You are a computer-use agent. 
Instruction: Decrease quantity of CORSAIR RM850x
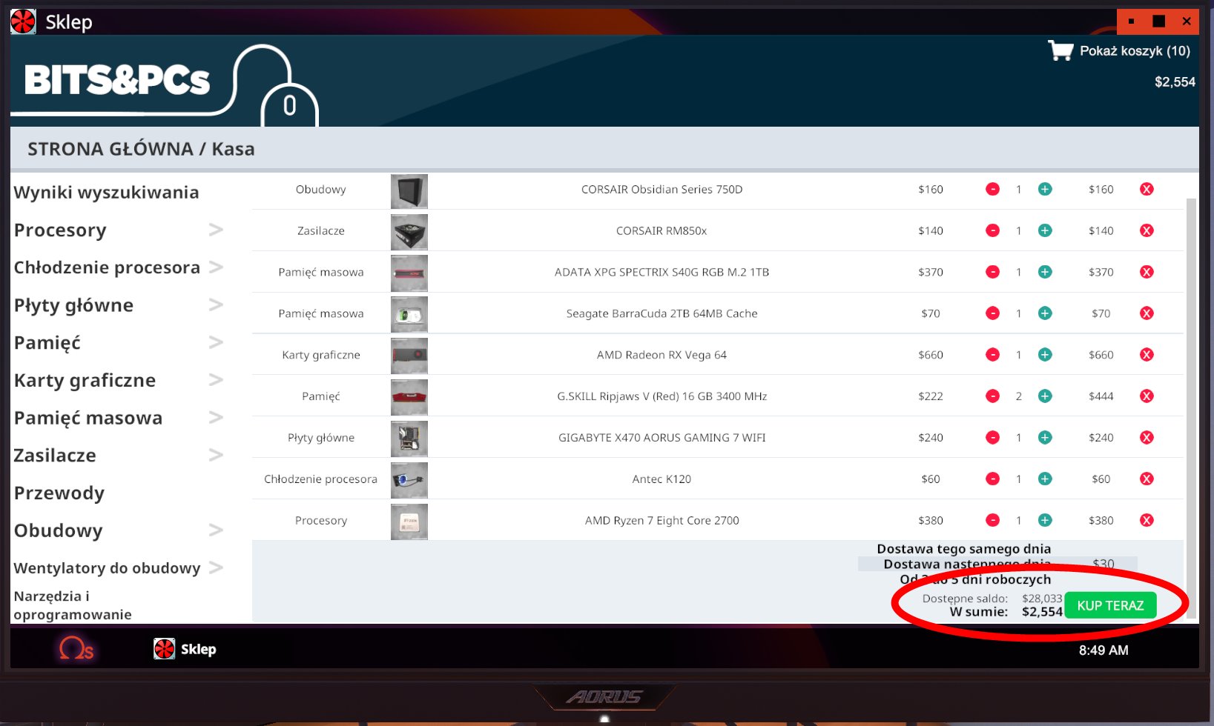(x=992, y=230)
